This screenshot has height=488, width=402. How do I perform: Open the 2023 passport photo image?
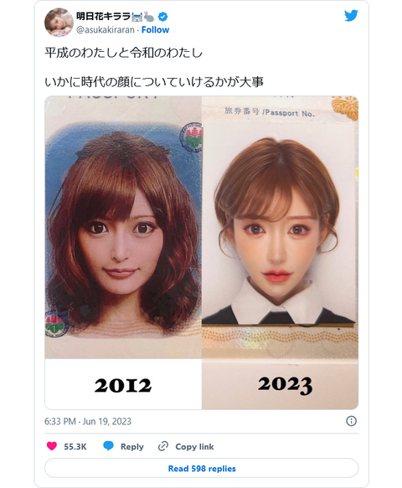pos(280,253)
